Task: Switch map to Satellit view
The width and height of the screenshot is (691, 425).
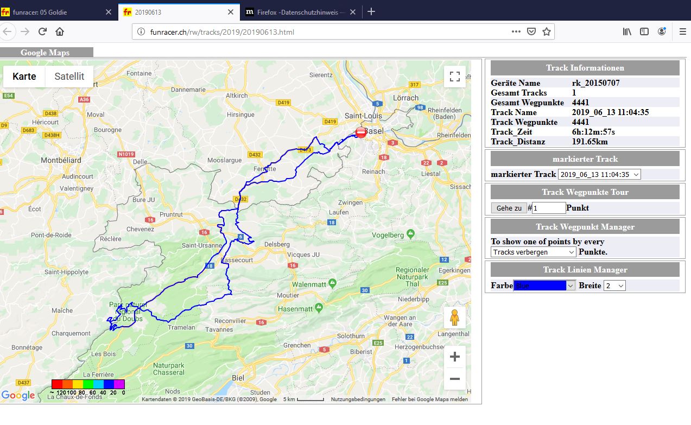Action: coord(69,76)
